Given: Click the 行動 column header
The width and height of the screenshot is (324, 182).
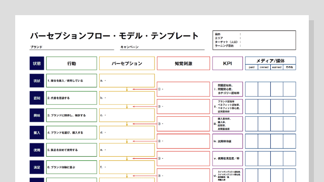Looking at the screenshot, I should pyautogui.click(x=71, y=63).
